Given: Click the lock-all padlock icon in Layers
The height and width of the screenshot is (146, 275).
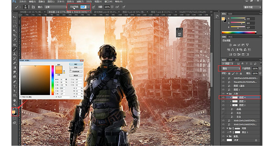Looking at the screenshot, I should (x=241, y=74).
